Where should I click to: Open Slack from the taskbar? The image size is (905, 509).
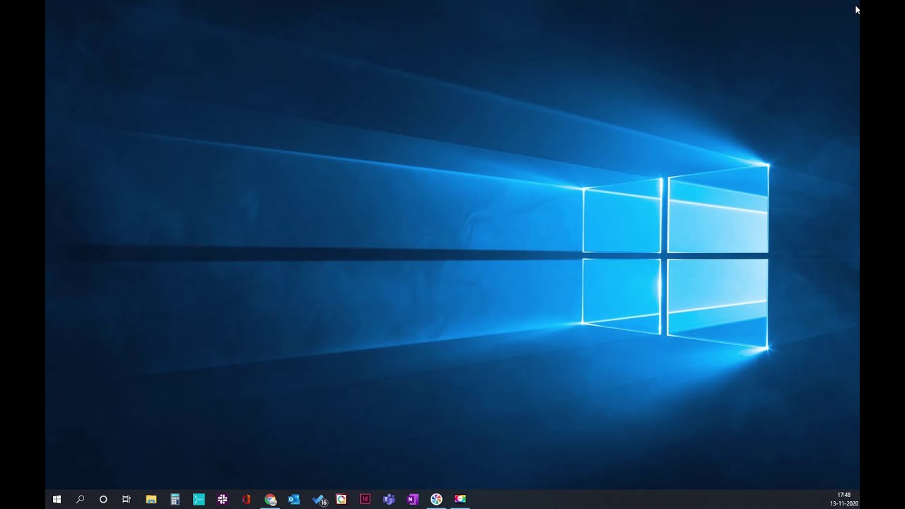223,499
